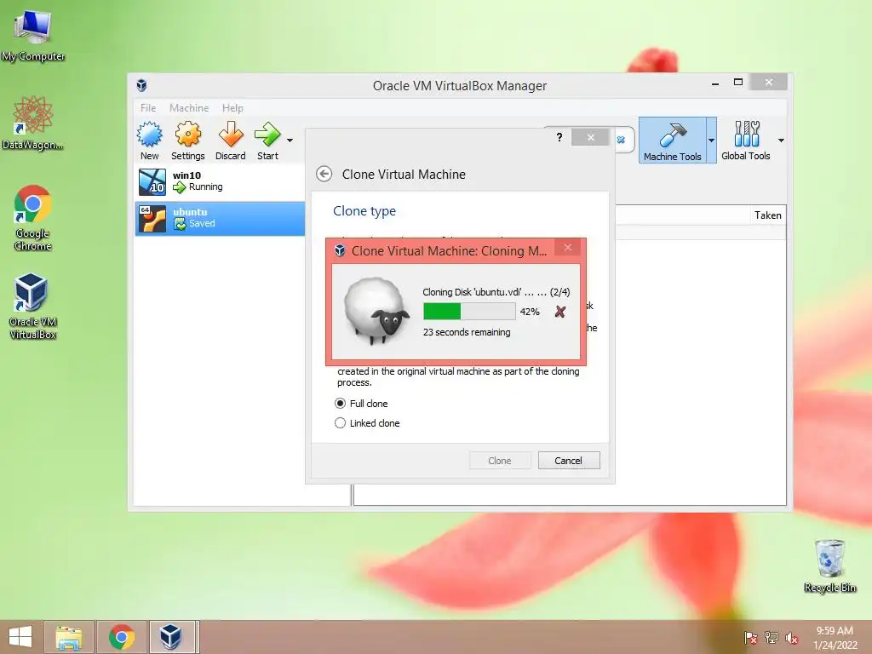Click the running status icon under win10
Screen dimensions: 872x654
tap(179, 187)
